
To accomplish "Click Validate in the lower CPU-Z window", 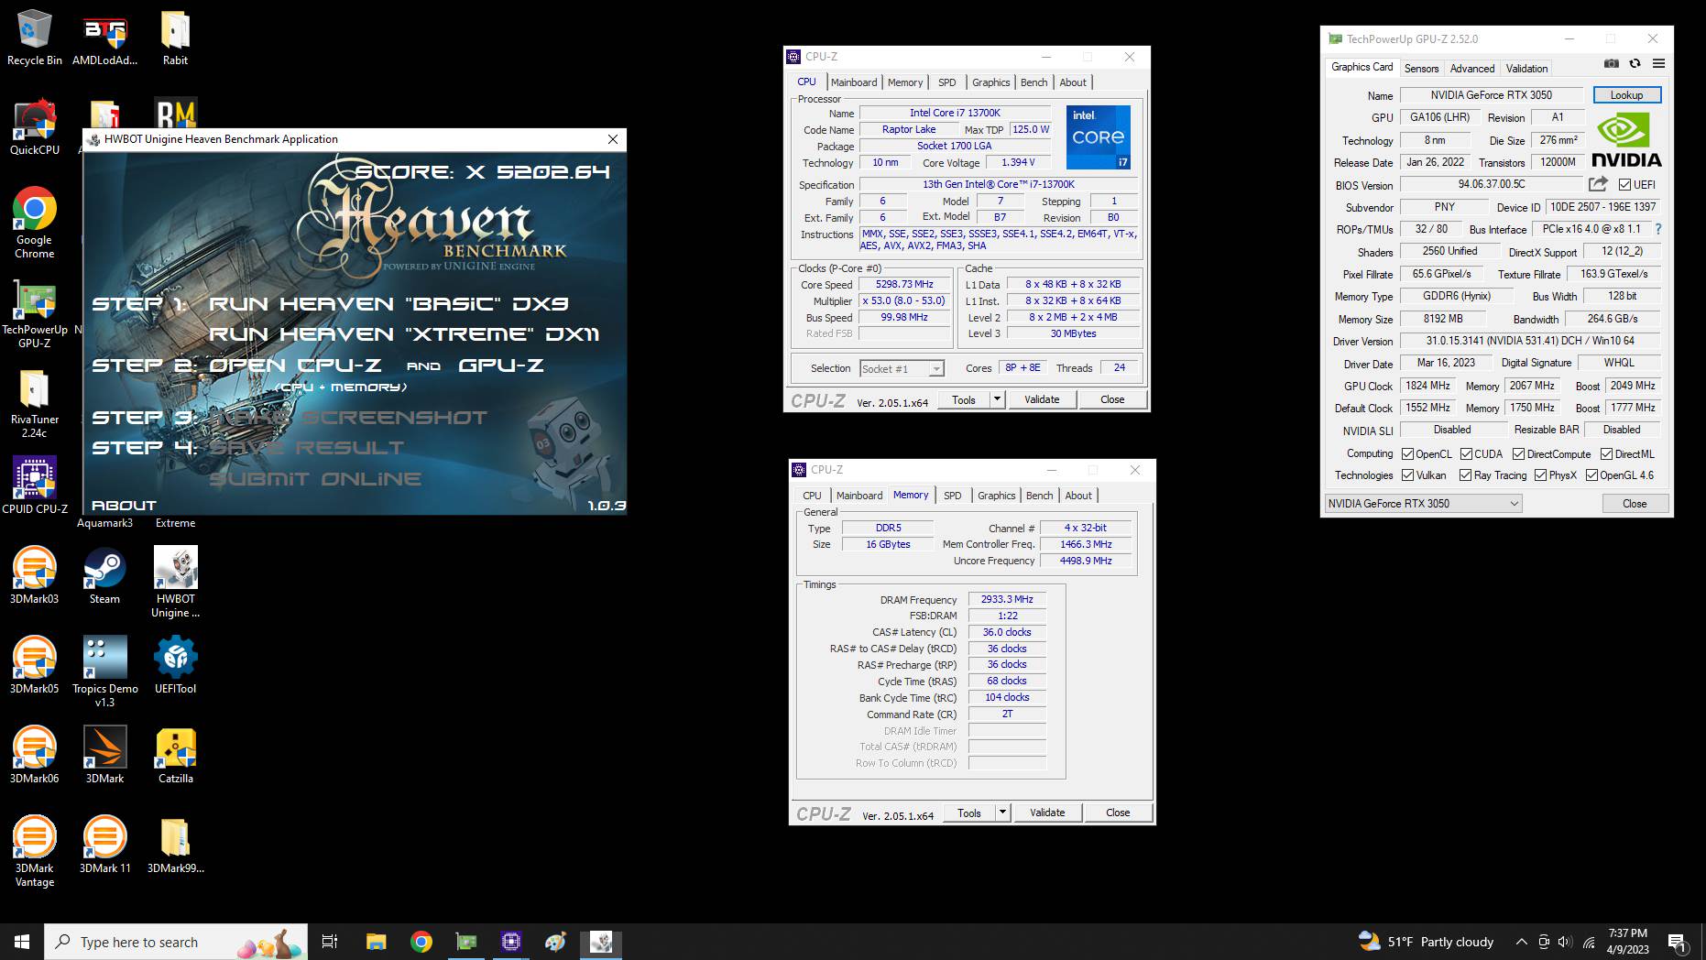I will (x=1046, y=813).
